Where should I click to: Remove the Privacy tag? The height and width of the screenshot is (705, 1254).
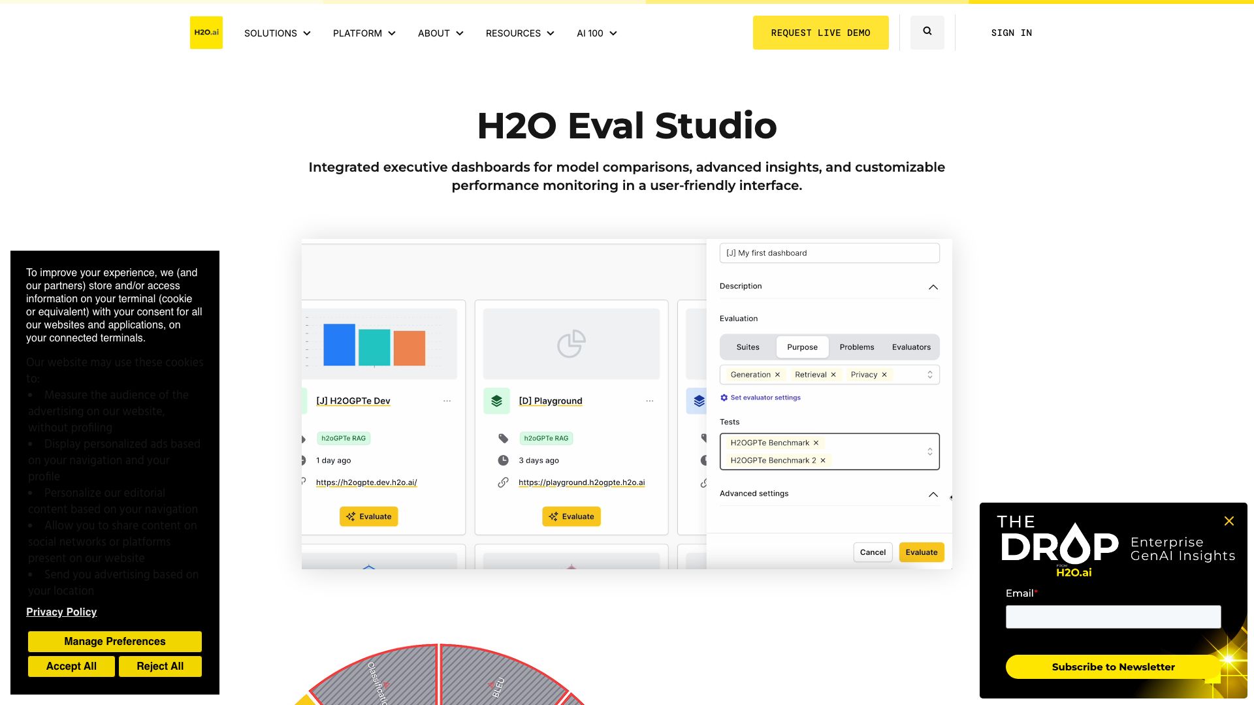884,375
